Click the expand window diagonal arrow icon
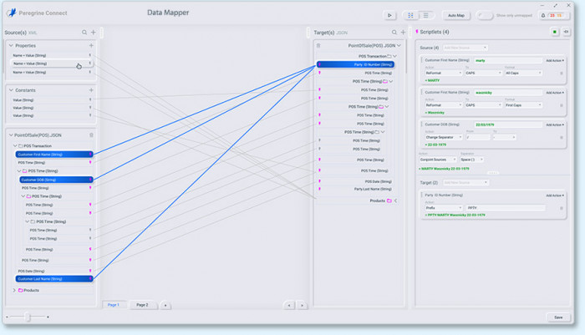The width and height of the screenshot is (585, 335). pyautogui.click(x=555, y=6)
